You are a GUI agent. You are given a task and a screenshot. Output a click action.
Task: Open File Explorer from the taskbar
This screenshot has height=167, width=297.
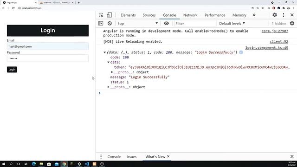coord(41,164)
